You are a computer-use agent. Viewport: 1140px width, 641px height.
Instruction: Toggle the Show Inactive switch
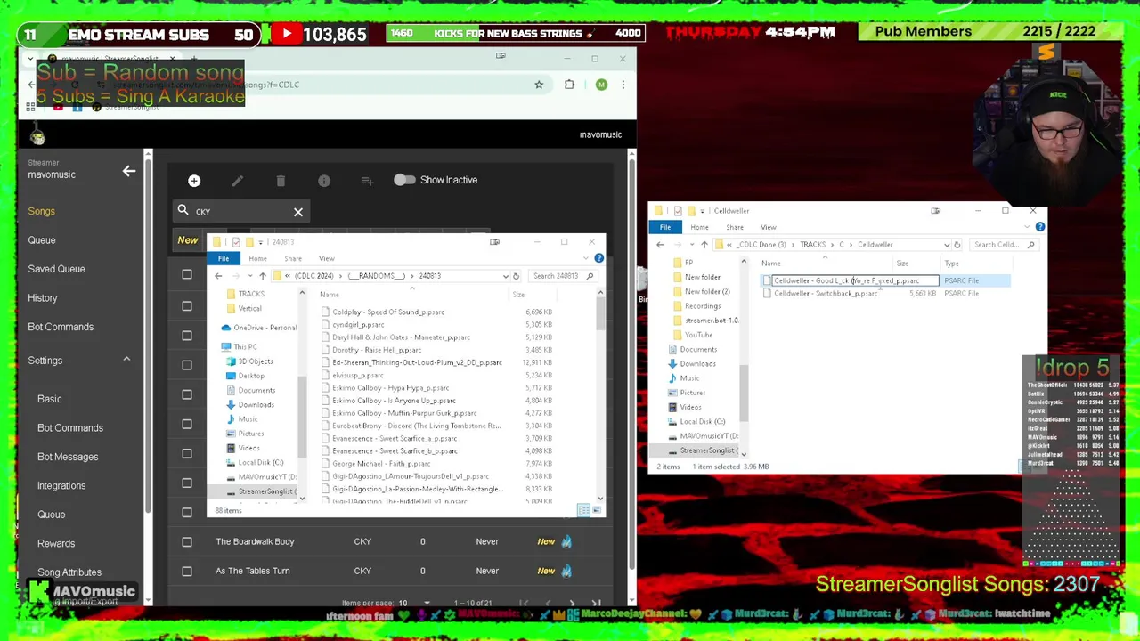(x=404, y=180)
